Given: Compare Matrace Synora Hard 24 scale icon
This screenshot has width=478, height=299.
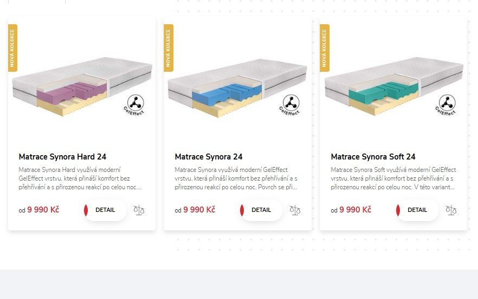Looking at the screenshot, I should coord(139,210).
